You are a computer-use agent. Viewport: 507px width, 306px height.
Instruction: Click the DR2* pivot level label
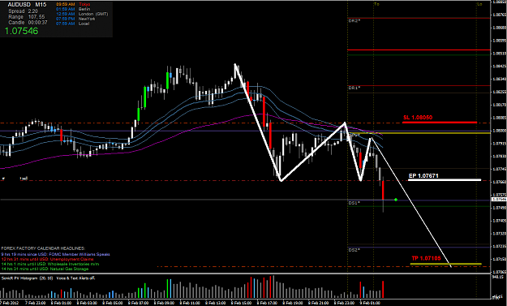354,21
